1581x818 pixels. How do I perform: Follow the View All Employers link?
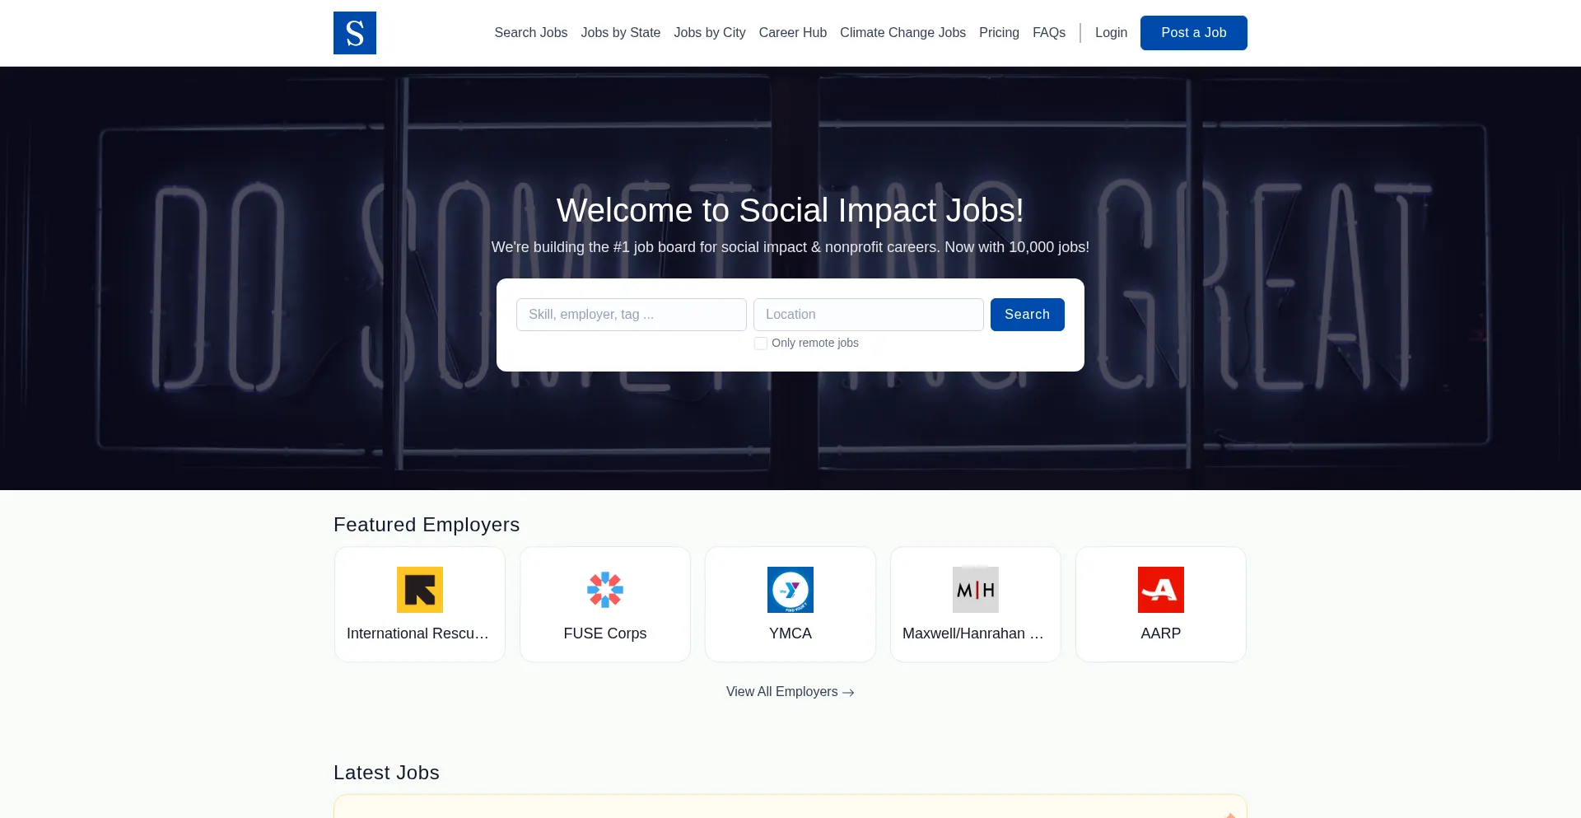(790, 692)
